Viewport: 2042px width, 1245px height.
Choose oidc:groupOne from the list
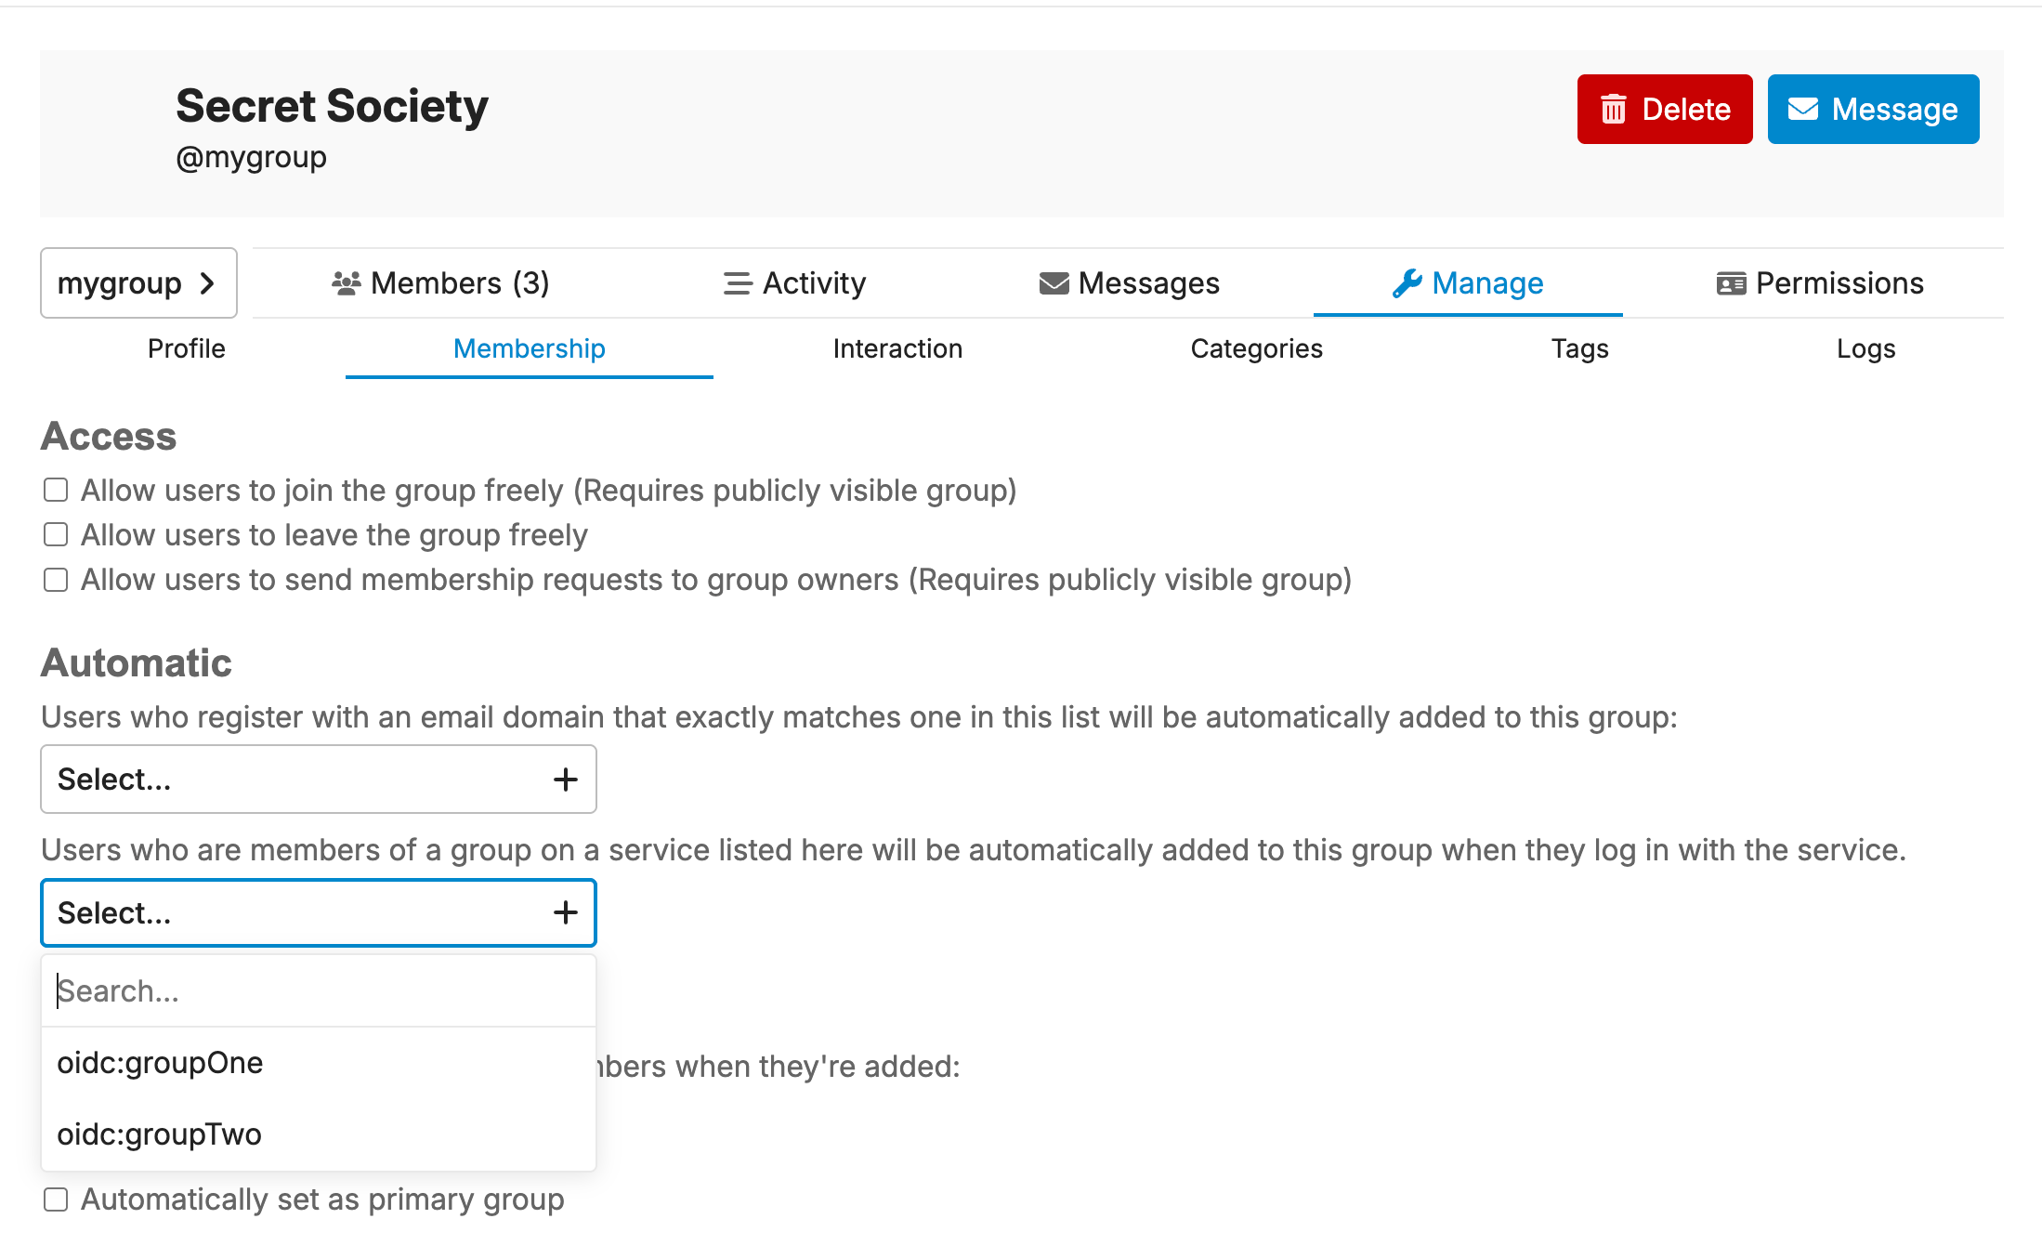pos(319,1063)
